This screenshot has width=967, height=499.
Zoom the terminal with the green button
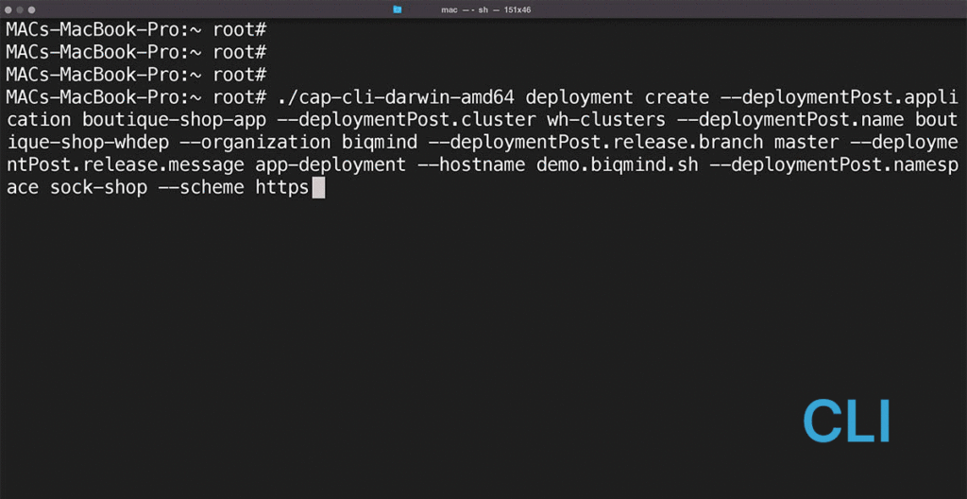coord(31,9)
